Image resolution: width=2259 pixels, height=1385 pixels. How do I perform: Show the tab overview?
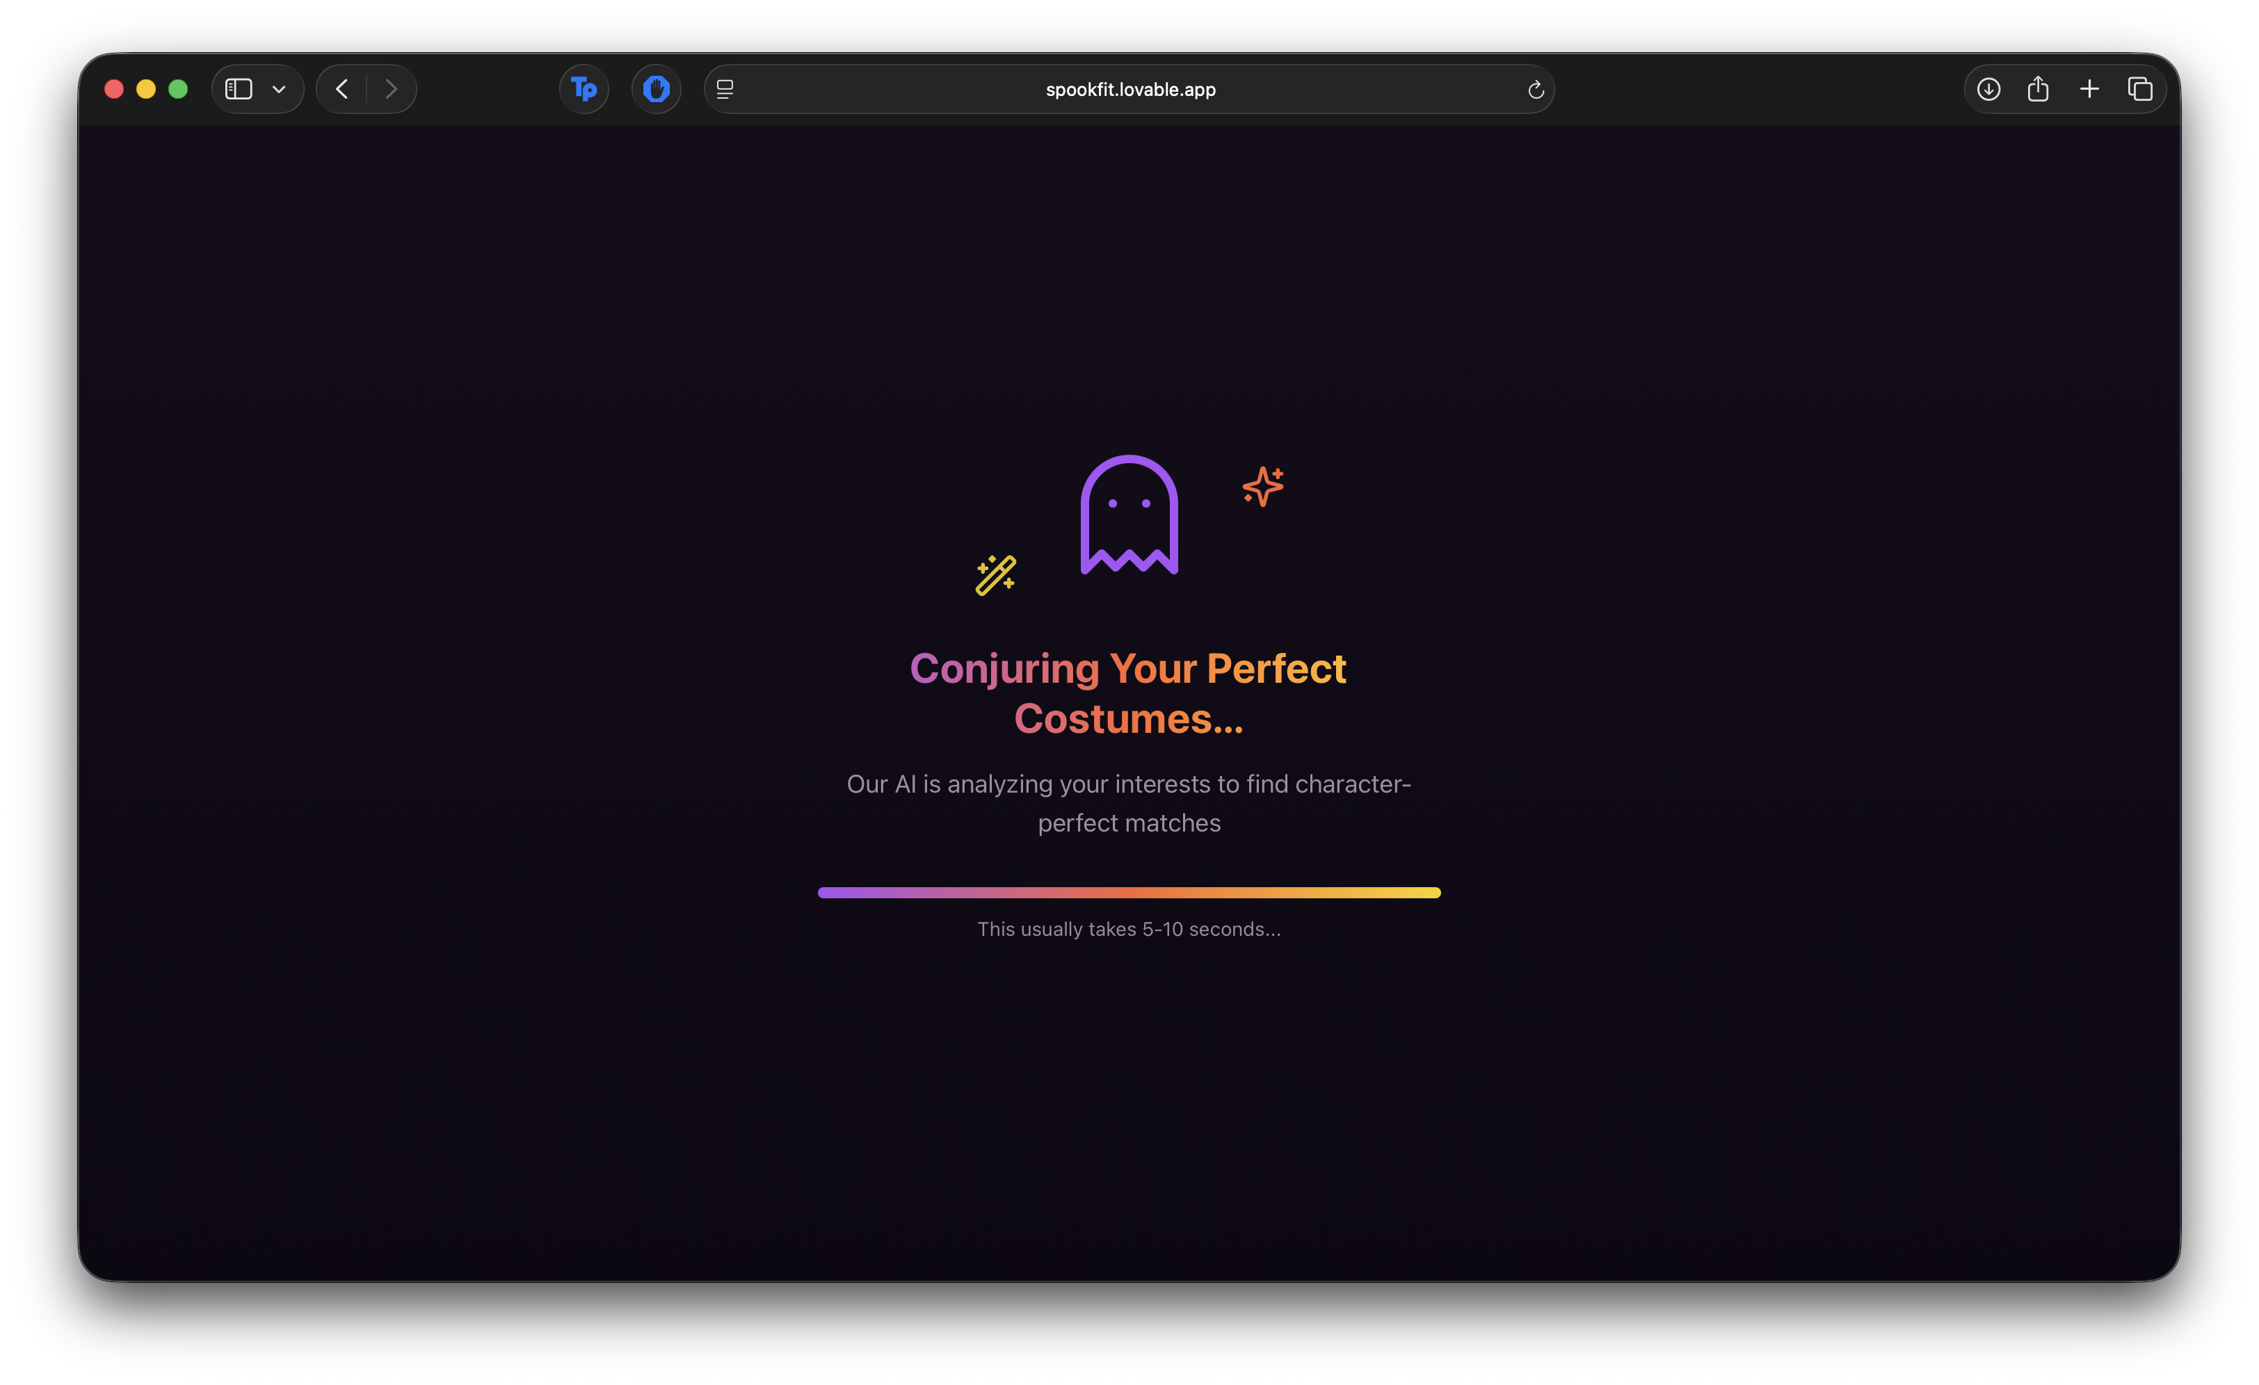point(2140,89)
